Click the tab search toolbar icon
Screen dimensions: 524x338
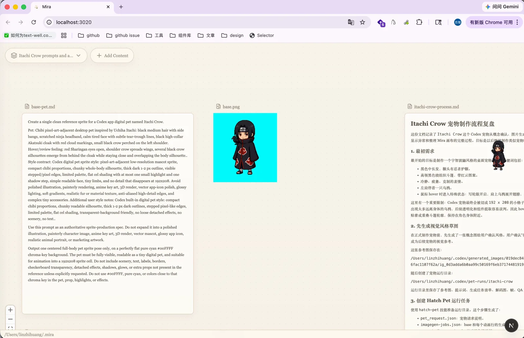coord(438,22)
